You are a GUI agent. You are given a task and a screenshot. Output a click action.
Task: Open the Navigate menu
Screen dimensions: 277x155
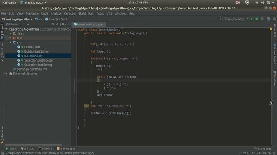32,13
